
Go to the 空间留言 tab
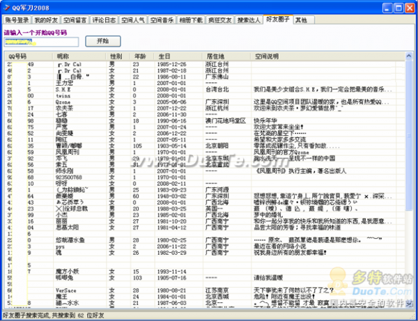click(x=75, y=20)
